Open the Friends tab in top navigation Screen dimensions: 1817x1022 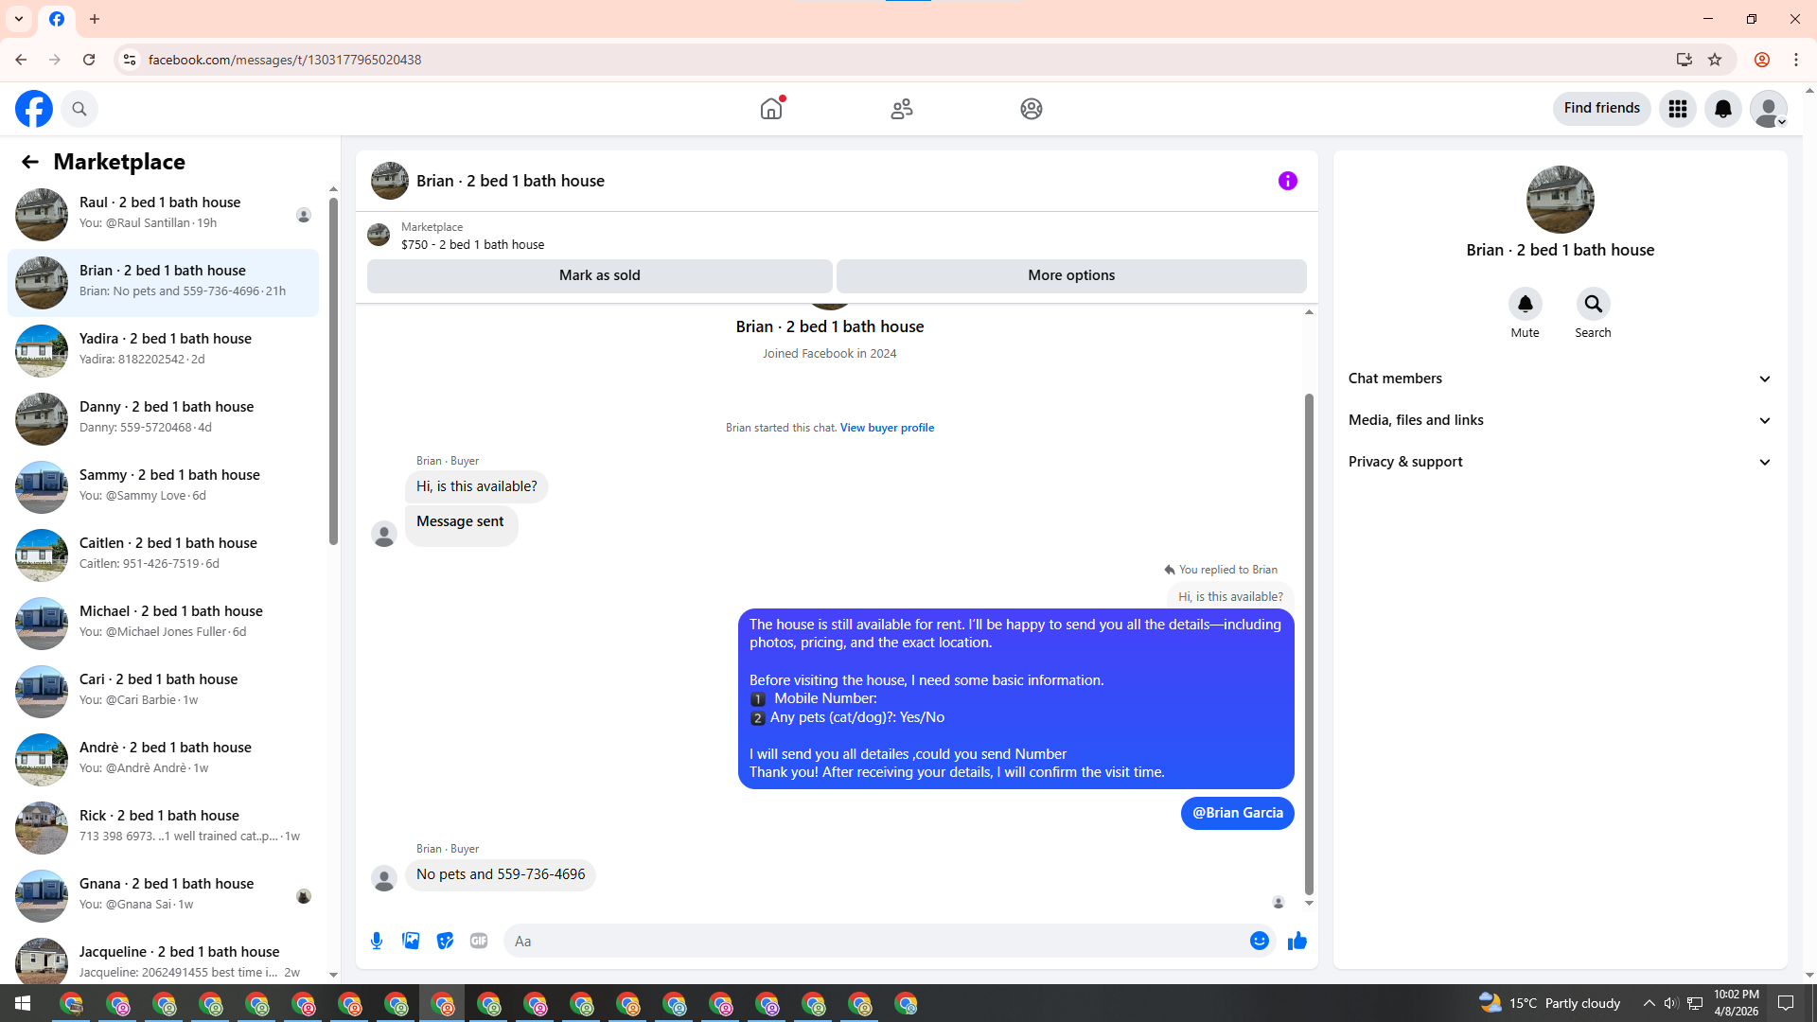[901, 109]
